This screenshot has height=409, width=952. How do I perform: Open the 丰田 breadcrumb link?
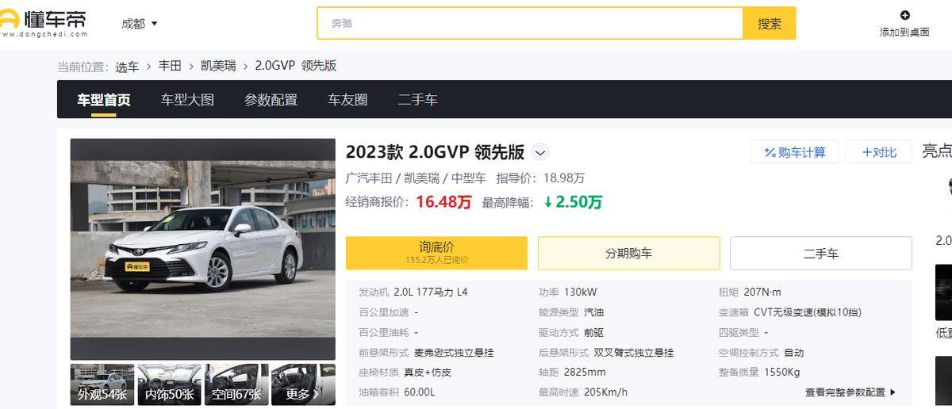tap(170, 67)
